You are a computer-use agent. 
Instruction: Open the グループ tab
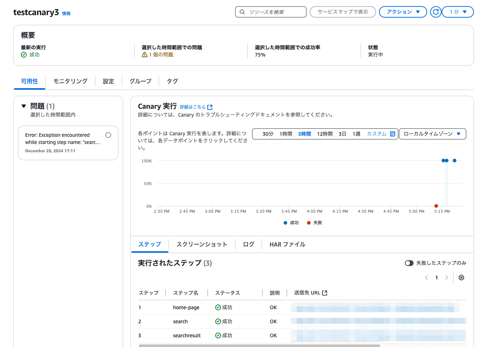click(x=140, y=81)
